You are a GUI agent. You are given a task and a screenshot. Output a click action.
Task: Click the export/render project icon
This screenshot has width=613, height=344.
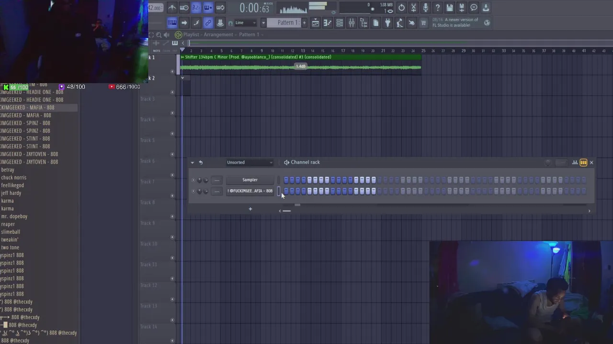click(x=461, y=8)
